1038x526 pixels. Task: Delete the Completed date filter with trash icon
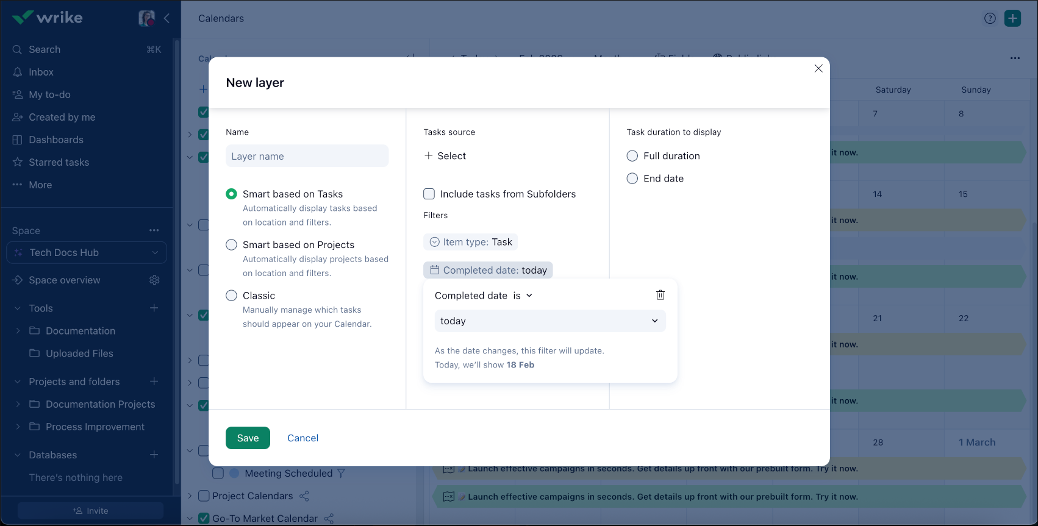[660, 295]
